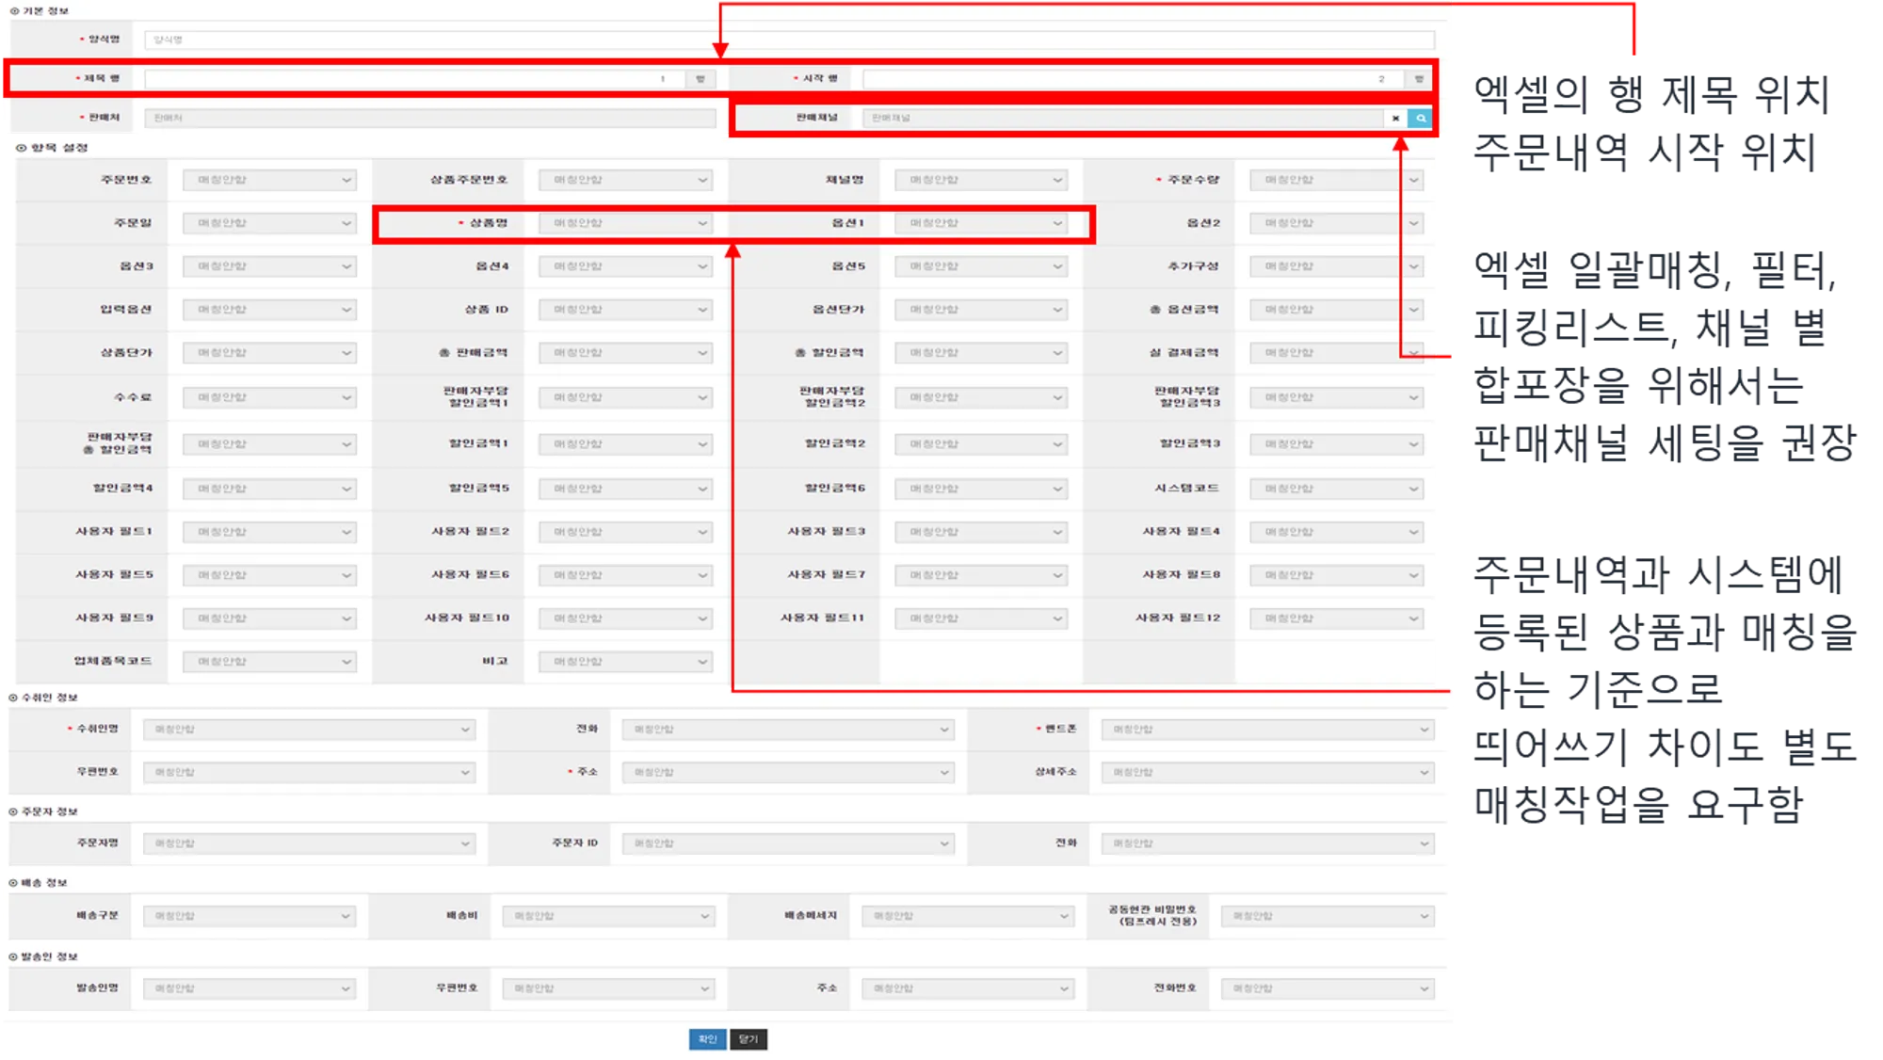
Task: Collapse the 항목 설정 section icon
Action: tap(21, 148)
